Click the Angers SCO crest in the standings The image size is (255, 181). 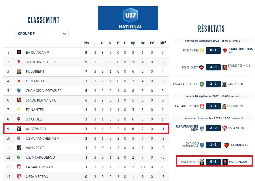tap(19, 129)
